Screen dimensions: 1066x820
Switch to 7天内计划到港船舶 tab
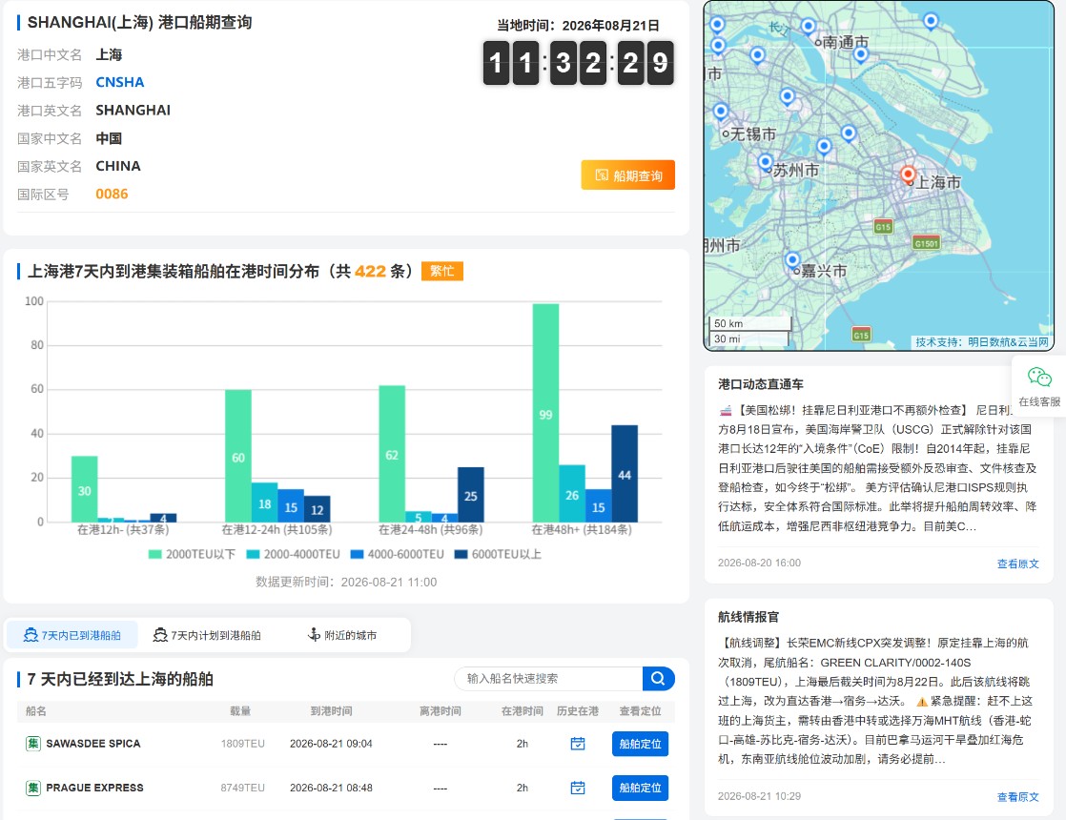(207, 635)
